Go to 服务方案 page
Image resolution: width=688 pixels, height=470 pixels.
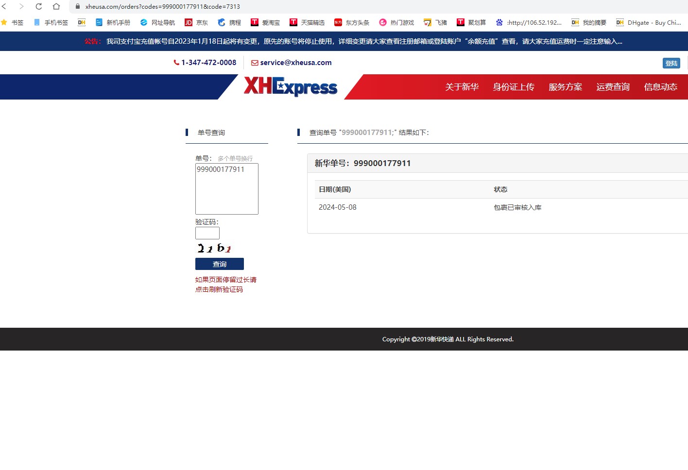(x=565, y=87)
